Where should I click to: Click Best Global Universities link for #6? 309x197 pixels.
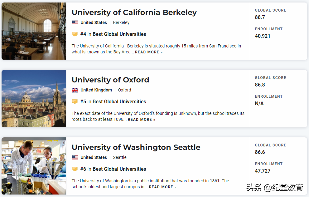[119, 169]
